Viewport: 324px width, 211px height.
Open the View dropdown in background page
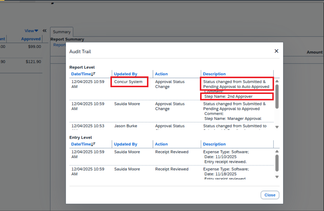click(x=31, y=31)
